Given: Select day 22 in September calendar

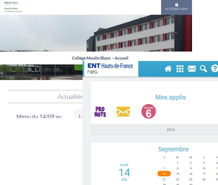Looking at the screenshot, I should (178, 179).
